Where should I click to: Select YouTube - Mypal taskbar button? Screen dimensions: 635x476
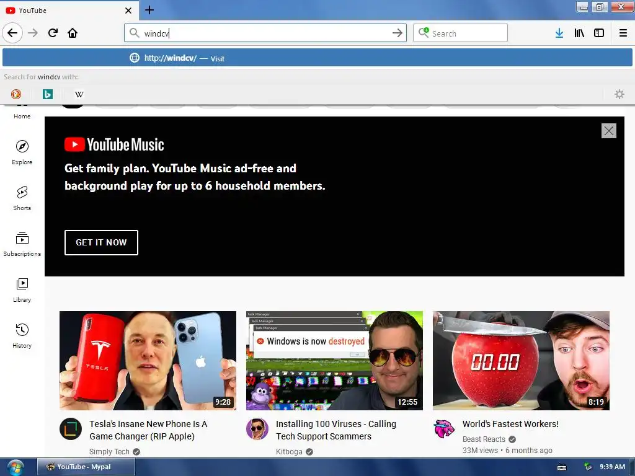[86, 467]
